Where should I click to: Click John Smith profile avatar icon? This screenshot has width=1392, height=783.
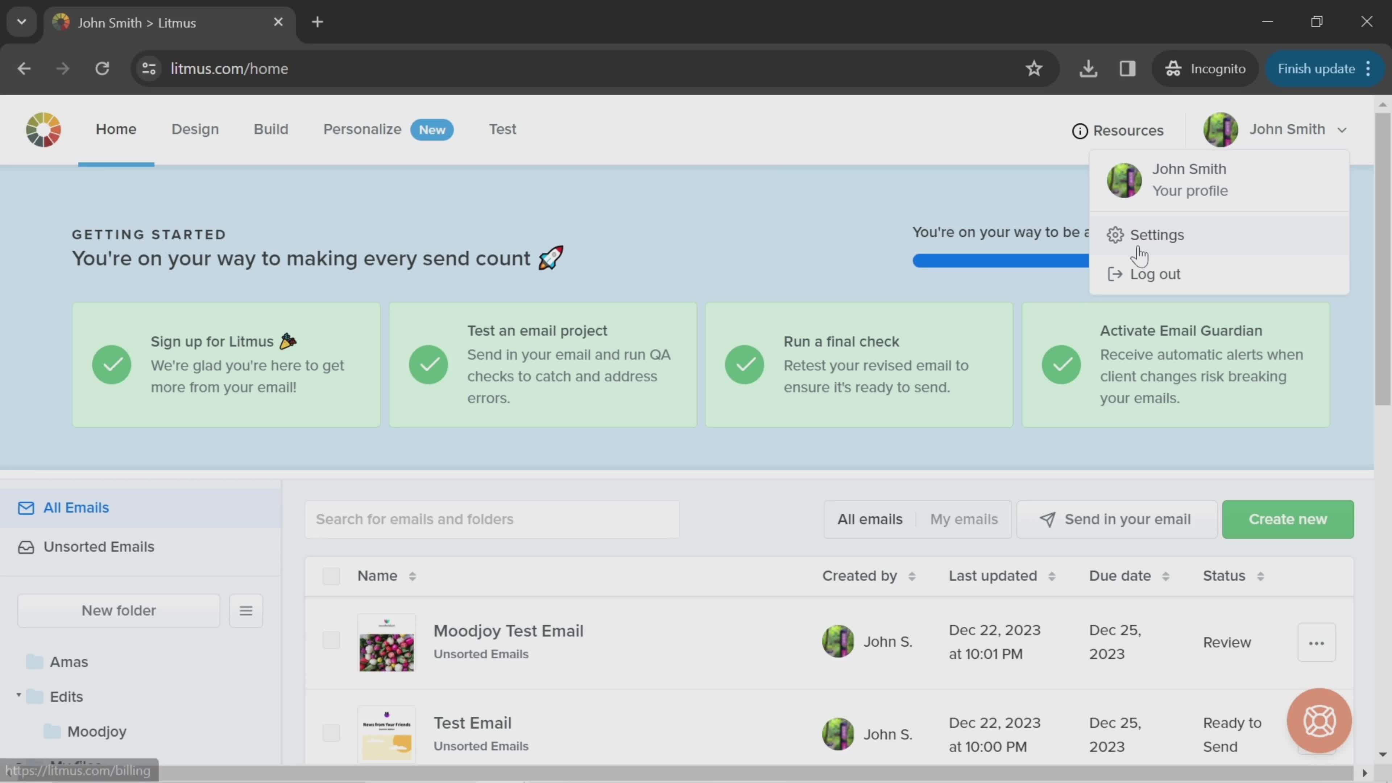[1223, 129]
